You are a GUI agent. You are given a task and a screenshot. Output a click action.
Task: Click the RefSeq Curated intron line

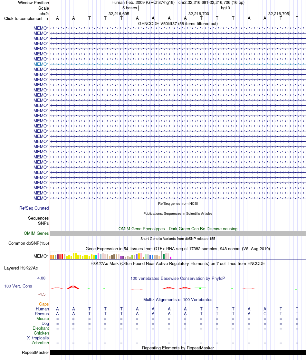click(178, 208)
